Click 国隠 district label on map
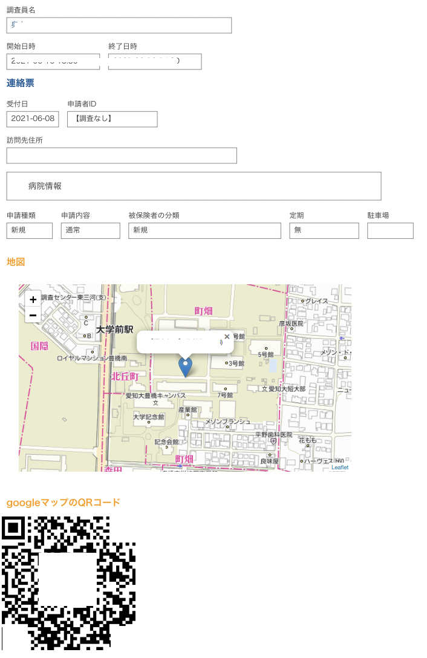 (39, 346)
